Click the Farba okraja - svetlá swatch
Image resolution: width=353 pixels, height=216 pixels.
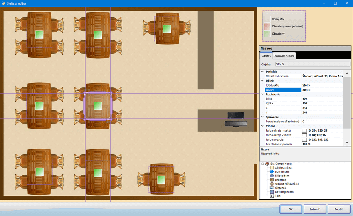coord(304,131)
